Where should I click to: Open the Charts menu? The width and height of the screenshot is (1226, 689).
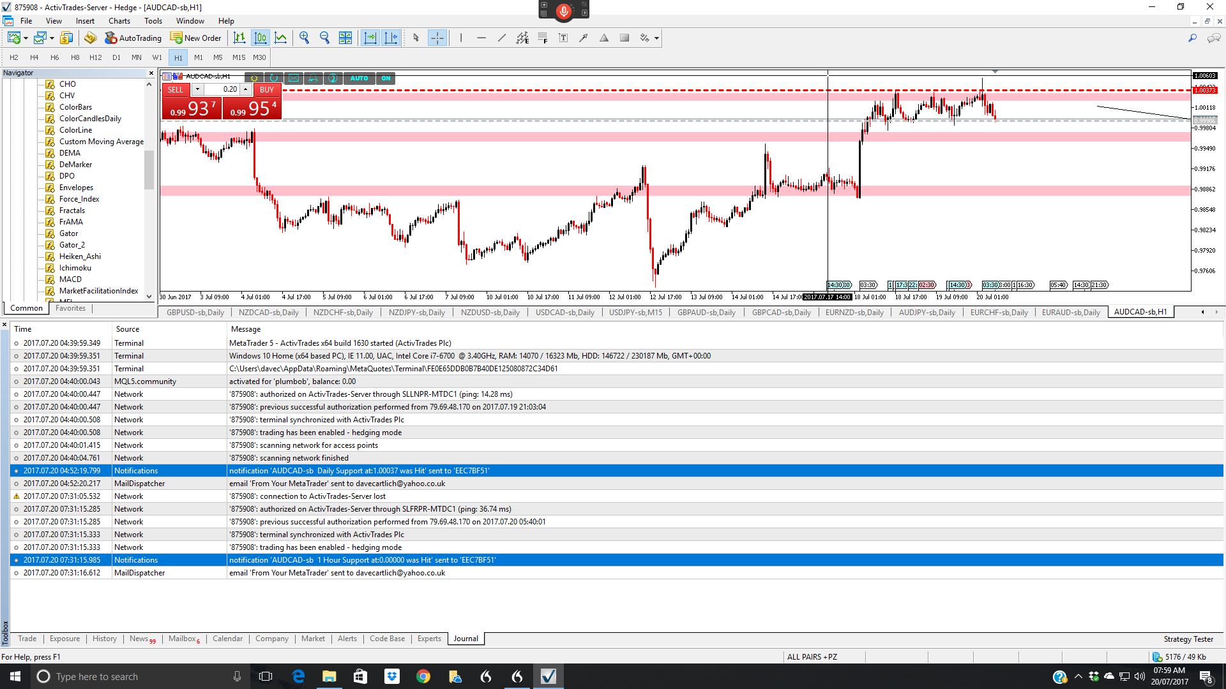point(119,21)
